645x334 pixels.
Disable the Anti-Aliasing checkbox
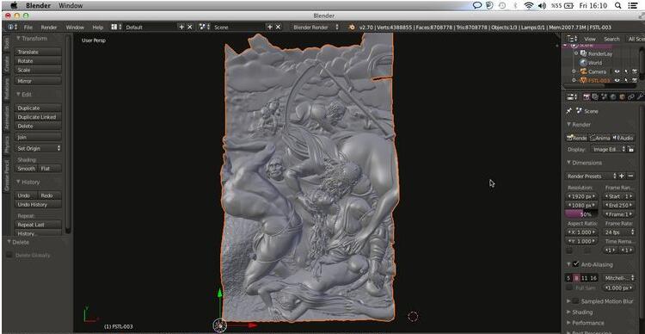click(576, 264)
